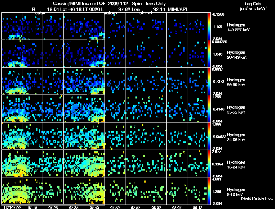
Task: Click the 08:12 time label
Action: [197, 207]
